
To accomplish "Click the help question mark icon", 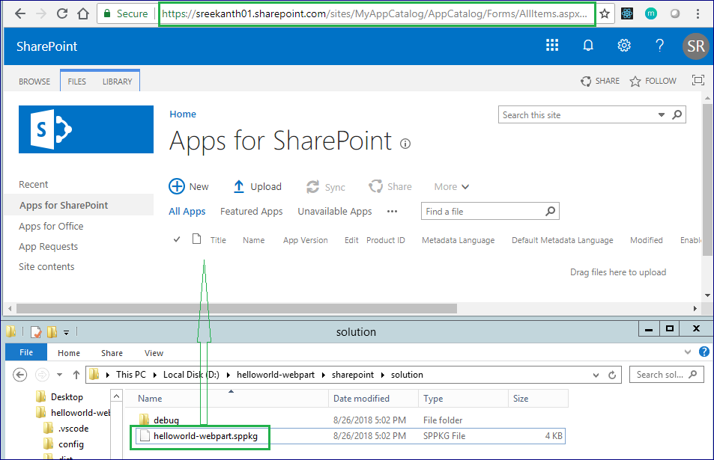I will [x=659, y=46].
